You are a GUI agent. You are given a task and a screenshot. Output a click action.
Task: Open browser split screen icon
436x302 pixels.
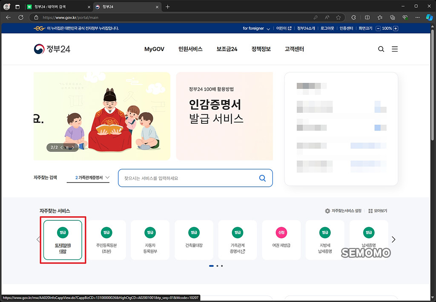pyautogui.click(x=367, y=17)
